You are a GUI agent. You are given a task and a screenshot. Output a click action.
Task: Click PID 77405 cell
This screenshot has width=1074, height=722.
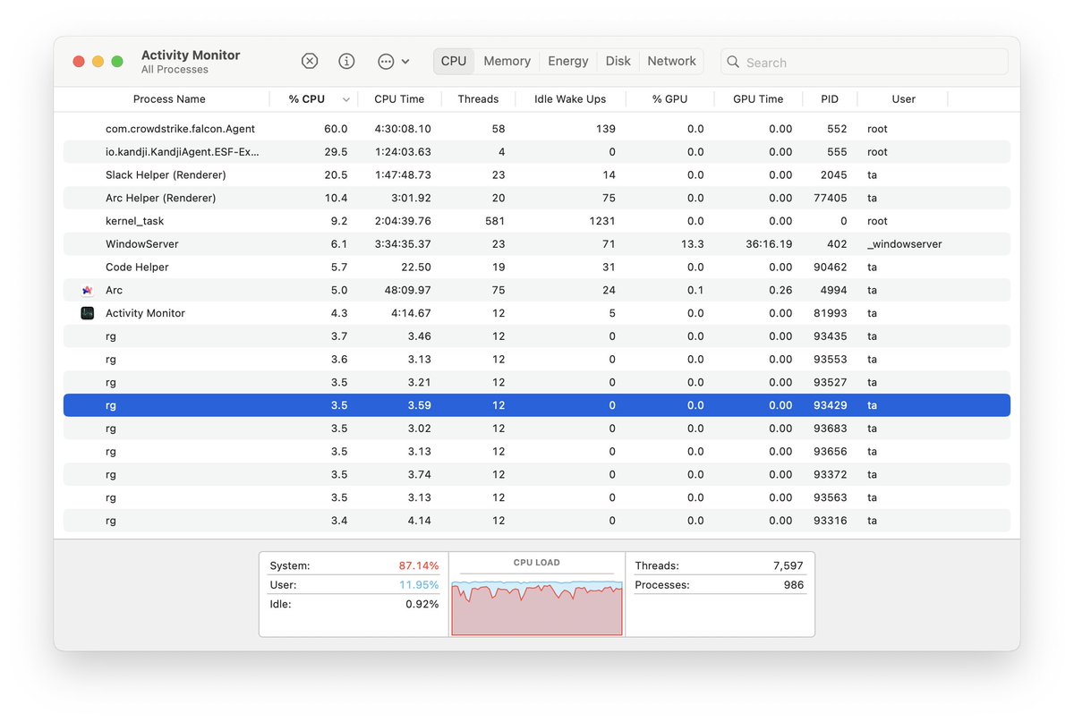831,198
